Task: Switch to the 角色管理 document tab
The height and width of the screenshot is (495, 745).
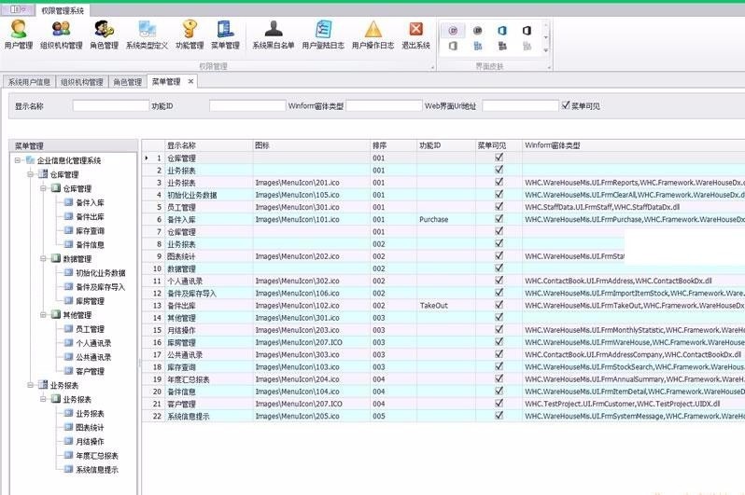Action: pyautogui.click(x=127, y=82)
